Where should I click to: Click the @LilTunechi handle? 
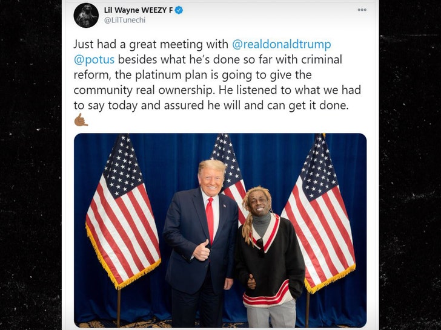click(x=125, y=20)
